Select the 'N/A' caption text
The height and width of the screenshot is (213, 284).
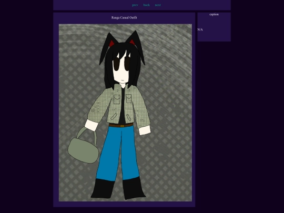coord(200,29)
